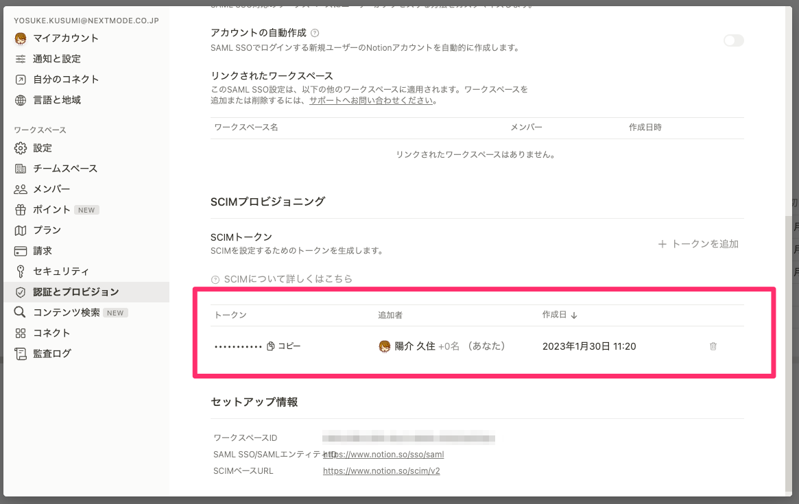Open the SAML SSO URL link

click(x=383, y=454)
